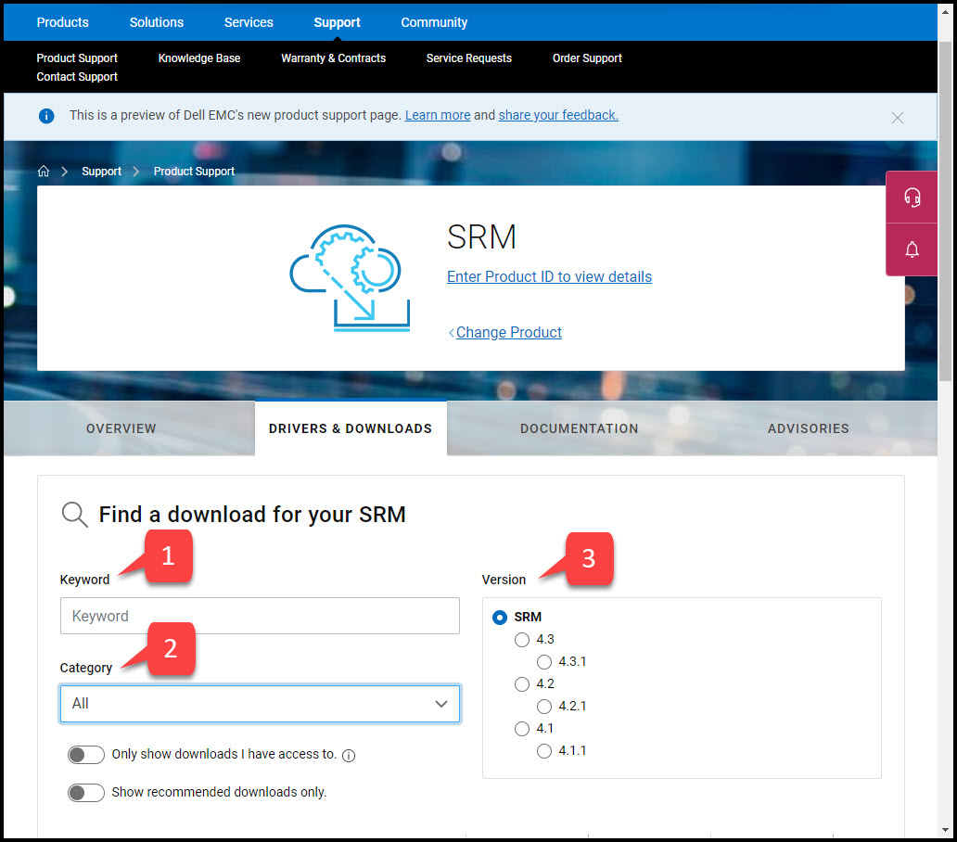Select version 4.1.1 radio button
The image size is (957, 842).
[x=543, y=751]
